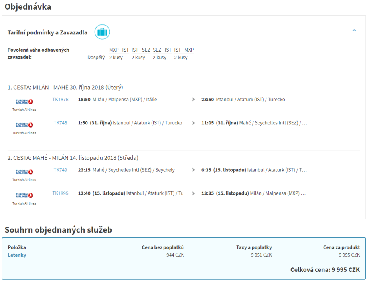Click the SEZ - IST baggage column header
367x281 pixels.
click(162, 50)
